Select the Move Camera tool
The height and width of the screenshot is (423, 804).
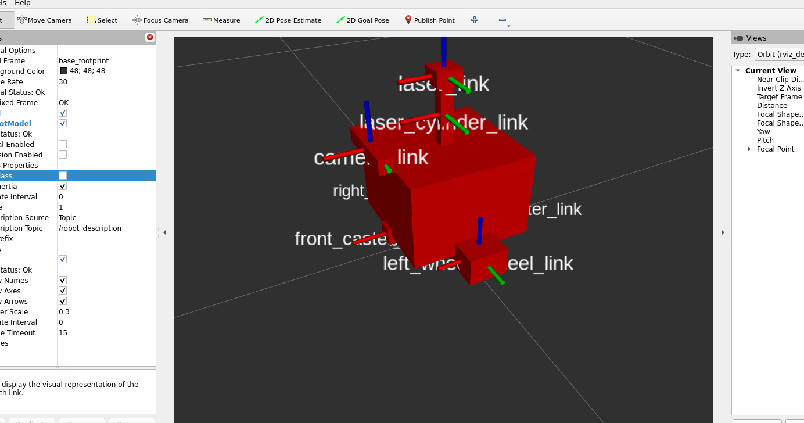point(45,20)
